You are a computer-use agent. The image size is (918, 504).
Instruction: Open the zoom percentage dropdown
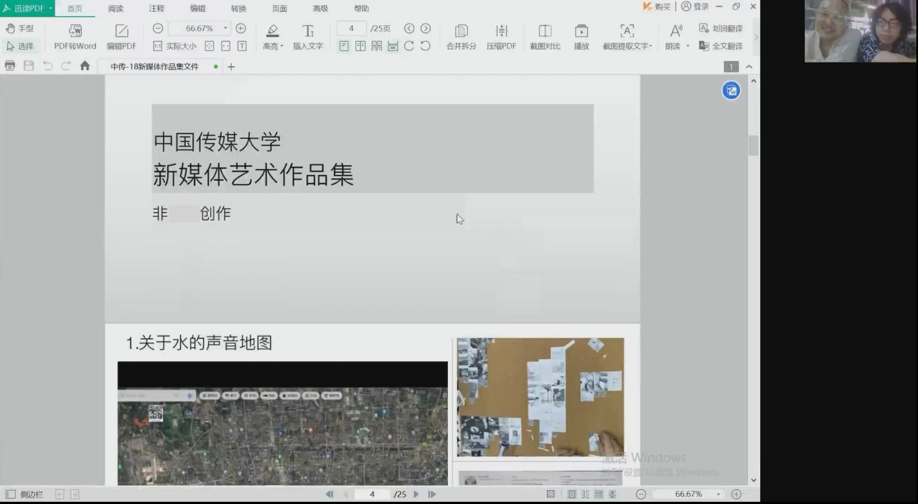[x=225, y=28]
